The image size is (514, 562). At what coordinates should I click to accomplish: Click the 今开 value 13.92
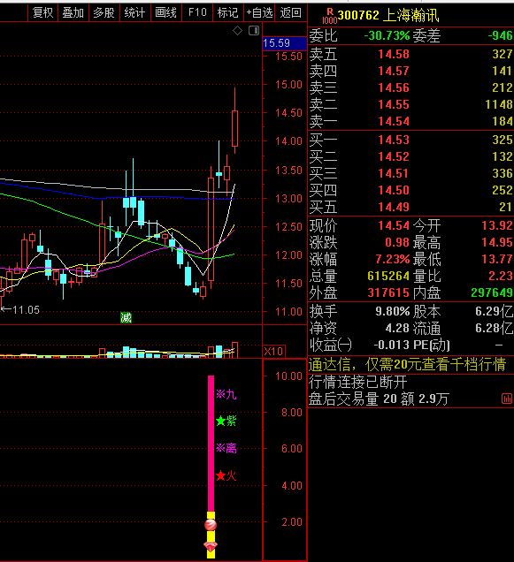click(x=497, y=226)
